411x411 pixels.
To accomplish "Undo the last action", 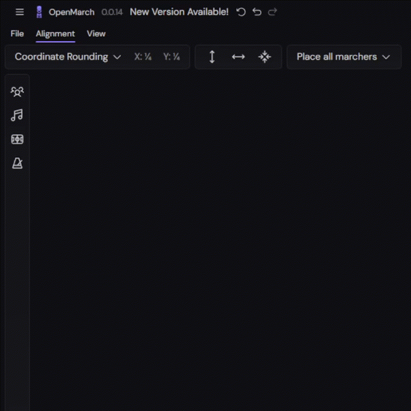I will [x=257, y=12].
